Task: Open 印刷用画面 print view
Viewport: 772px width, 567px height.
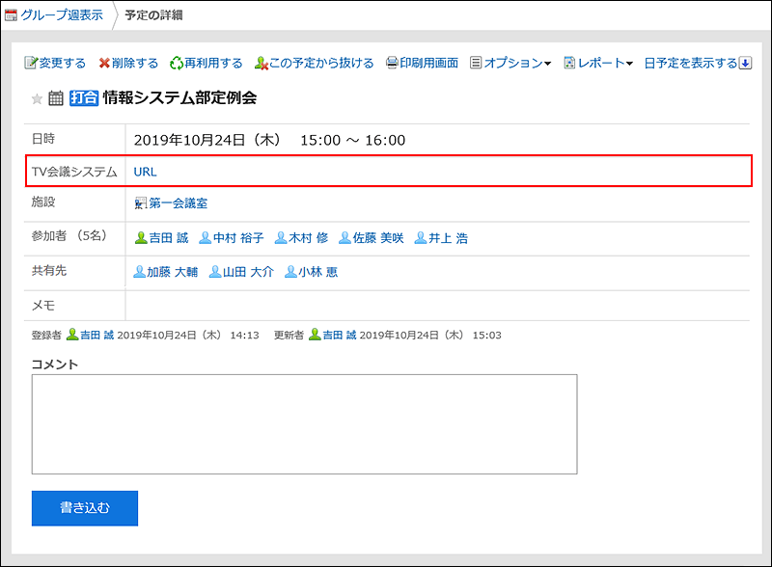Action: coord(428,63)
